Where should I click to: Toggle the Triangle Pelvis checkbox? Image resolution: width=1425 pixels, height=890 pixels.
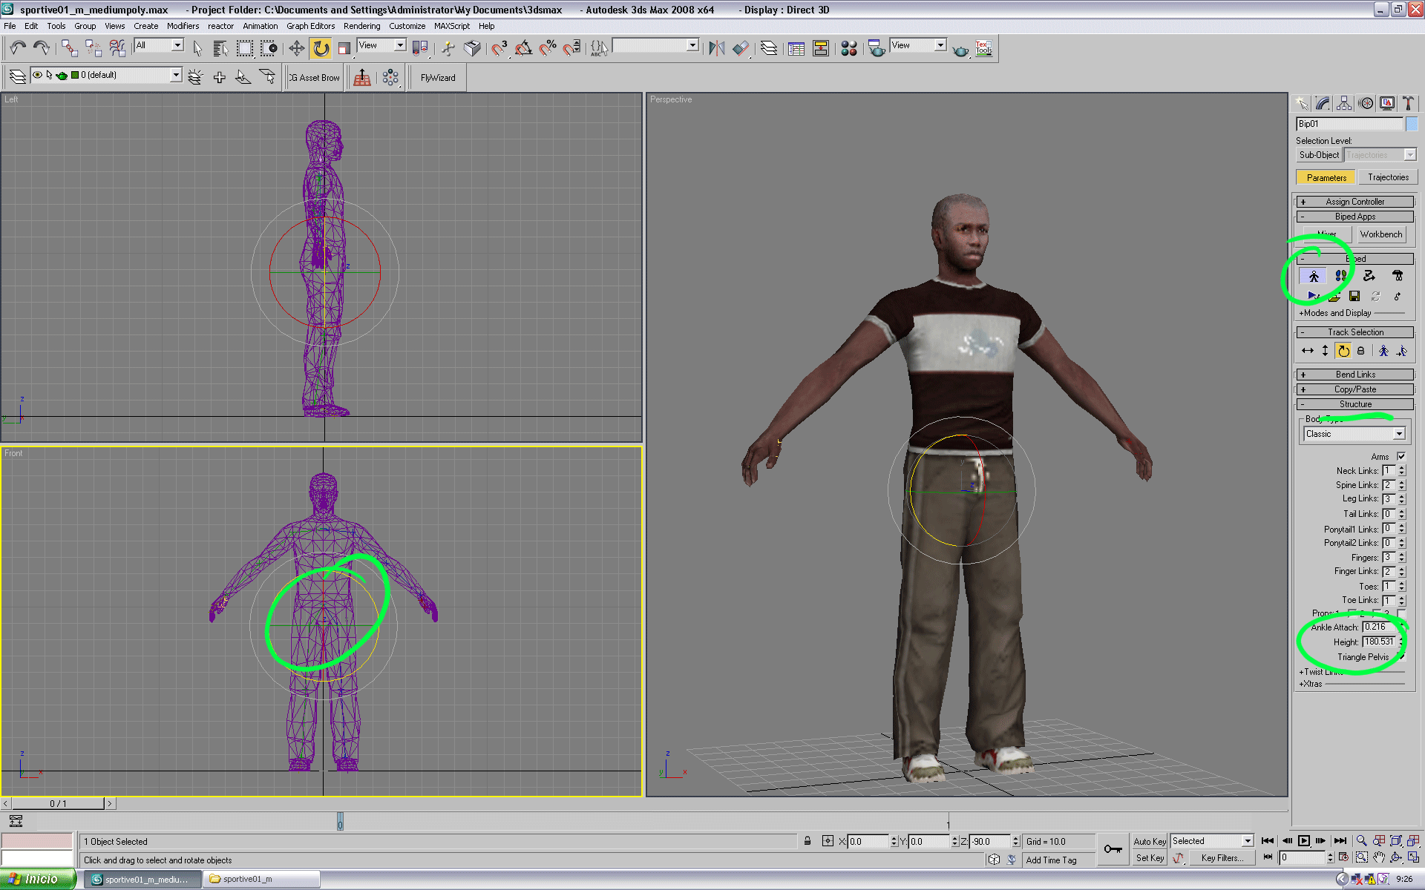click(x=1401, y=657)
